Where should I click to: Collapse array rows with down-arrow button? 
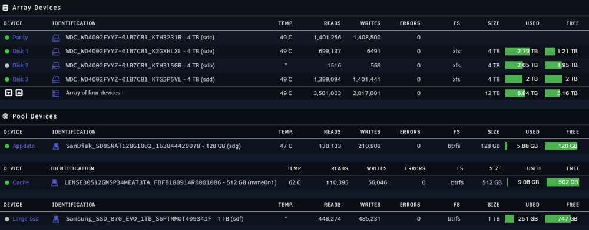9,93
